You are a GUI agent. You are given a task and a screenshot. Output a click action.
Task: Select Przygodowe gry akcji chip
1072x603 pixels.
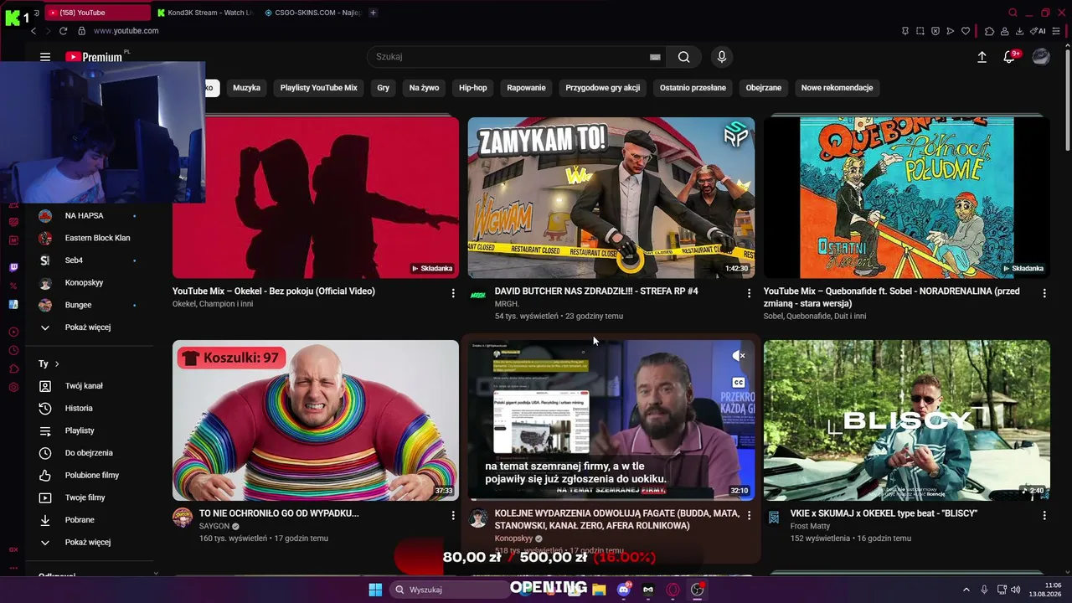point(602,88)
